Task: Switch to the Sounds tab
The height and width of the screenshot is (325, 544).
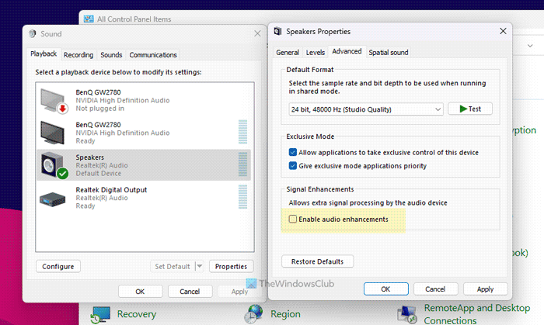Action: pos(111,55)
